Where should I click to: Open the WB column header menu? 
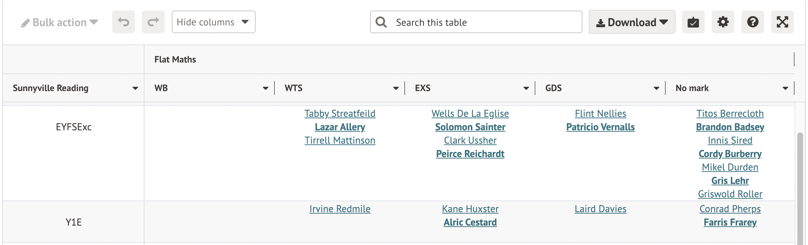pyautogui.click(x=265, y=88)
